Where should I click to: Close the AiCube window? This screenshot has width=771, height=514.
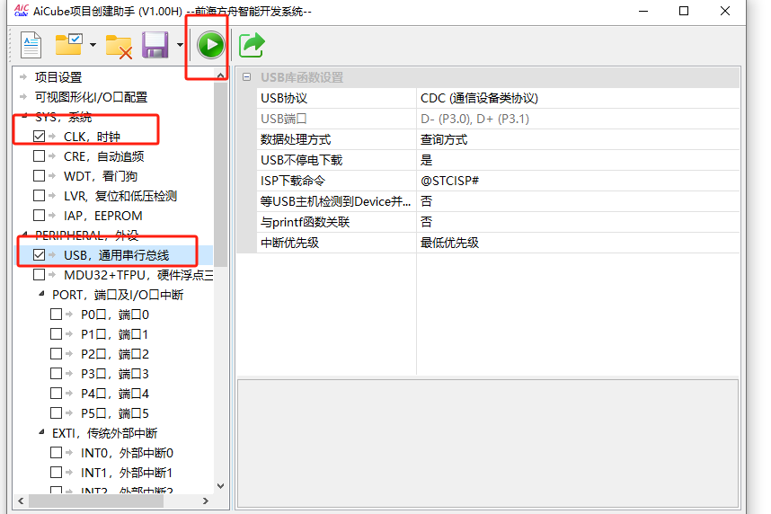[725, 11]
